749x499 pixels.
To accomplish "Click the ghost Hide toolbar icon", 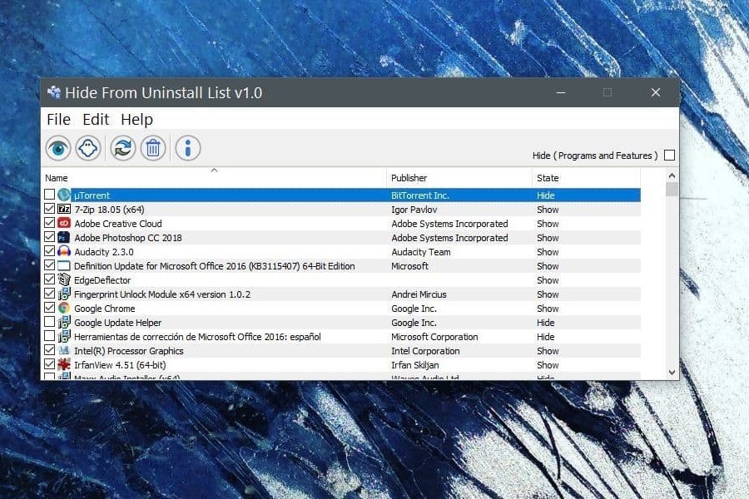I will pyautogui.click(x=88, y=149).
